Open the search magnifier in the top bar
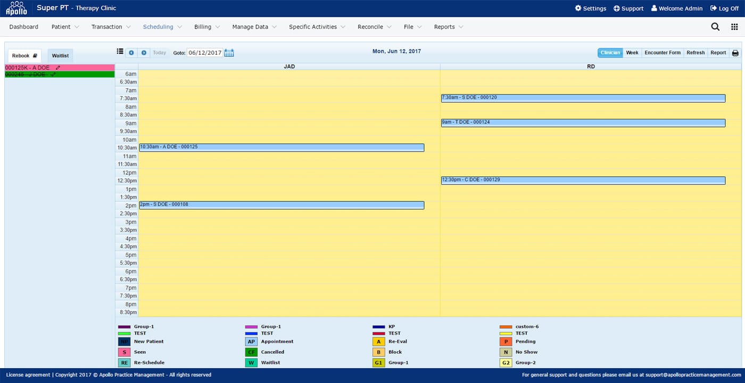The width and height of the screenshot is (745, 383). 715,26
